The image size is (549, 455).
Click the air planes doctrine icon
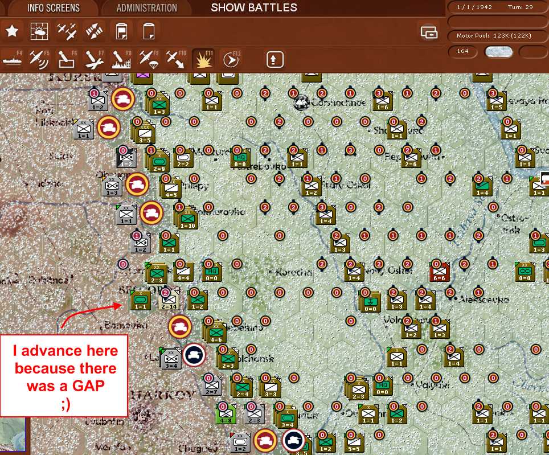point(67,31)
